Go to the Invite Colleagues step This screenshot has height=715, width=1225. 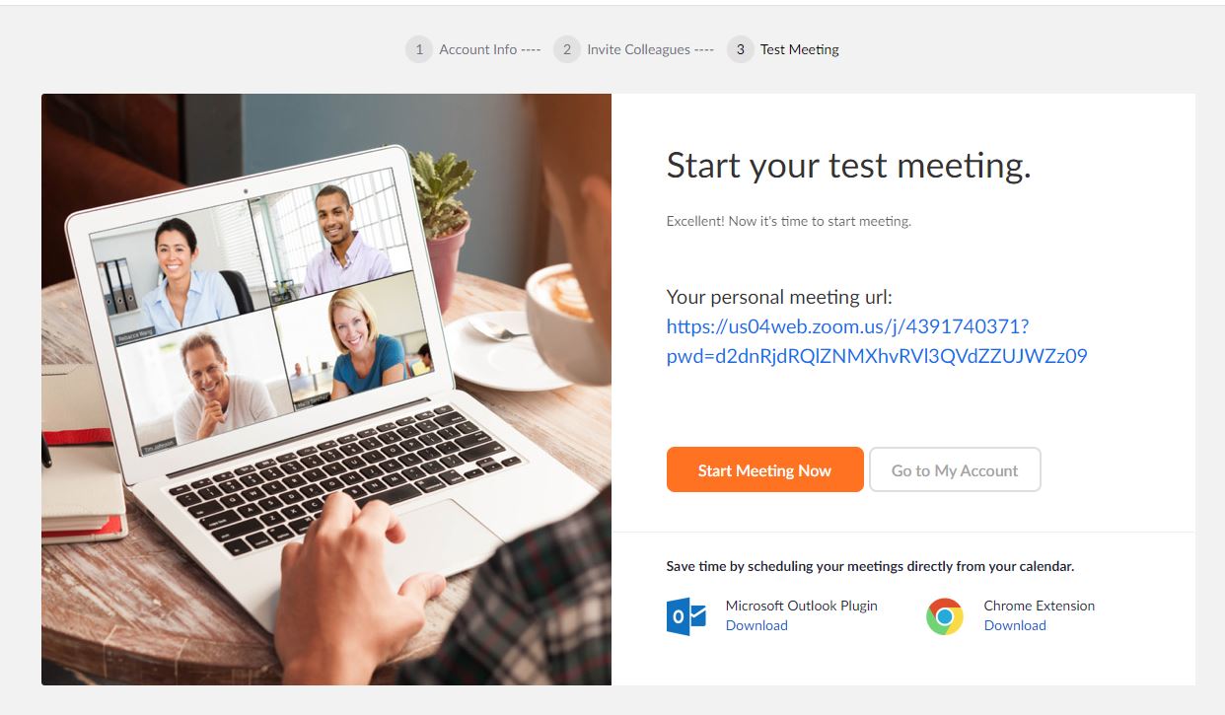(638, 49)
